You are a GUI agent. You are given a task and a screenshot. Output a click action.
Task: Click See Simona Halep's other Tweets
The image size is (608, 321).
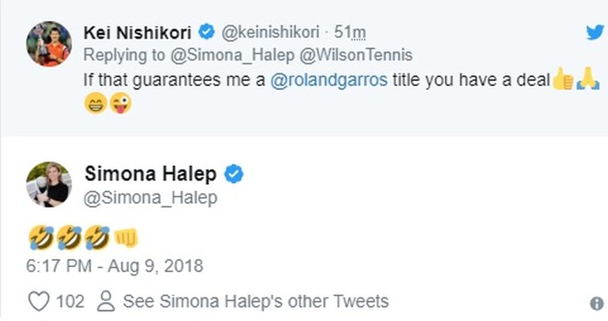tap(255, 301)
